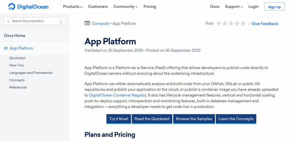Rate the page three stars
Screen dimensions: 292x141
pyautogui.click(x=231, y=23)
